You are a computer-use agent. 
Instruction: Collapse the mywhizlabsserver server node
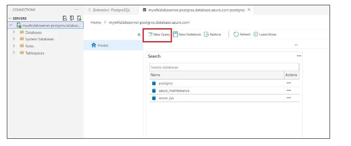tap(11, 25)
